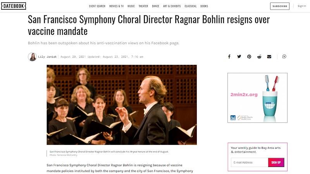Open Theater section

[143, 6]
